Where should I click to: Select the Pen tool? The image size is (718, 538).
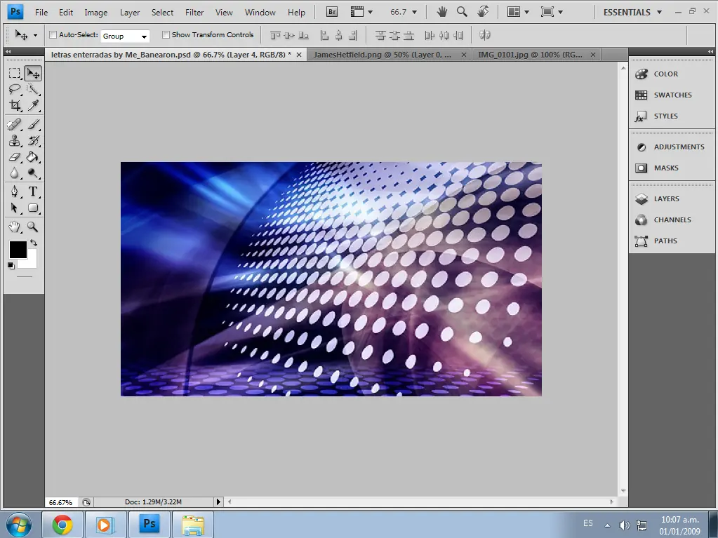point(15,191)
